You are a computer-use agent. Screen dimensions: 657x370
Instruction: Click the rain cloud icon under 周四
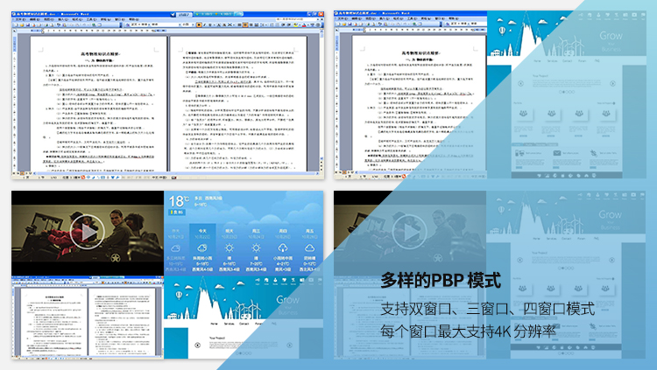[282, 248]
